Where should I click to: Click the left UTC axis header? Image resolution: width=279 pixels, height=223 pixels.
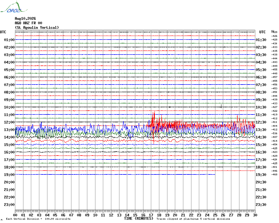tap(3, 32)
